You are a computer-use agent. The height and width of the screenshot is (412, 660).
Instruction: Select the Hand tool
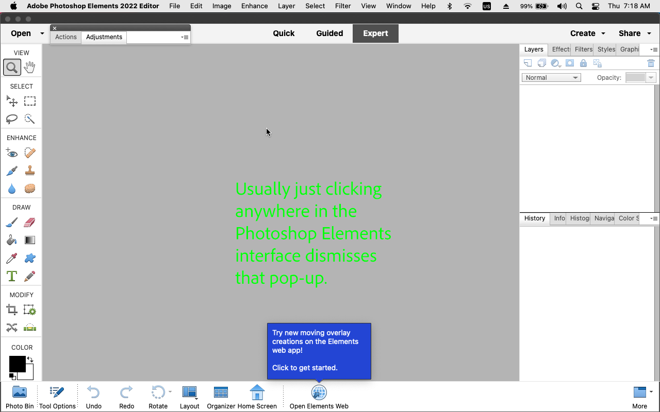click(29, 67)
